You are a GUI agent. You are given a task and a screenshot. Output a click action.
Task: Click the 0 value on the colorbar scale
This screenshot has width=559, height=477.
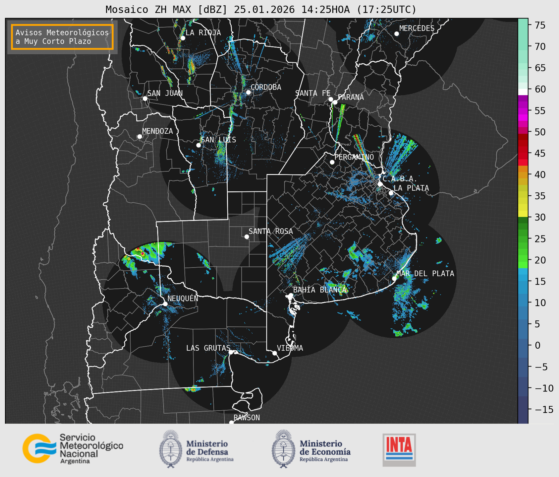(x=537, y=345)
